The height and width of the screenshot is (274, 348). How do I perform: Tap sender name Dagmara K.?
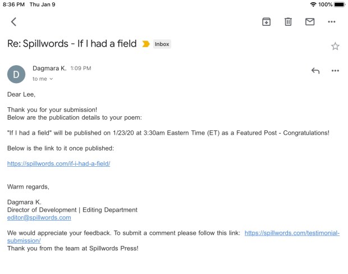tap(49, 68)
